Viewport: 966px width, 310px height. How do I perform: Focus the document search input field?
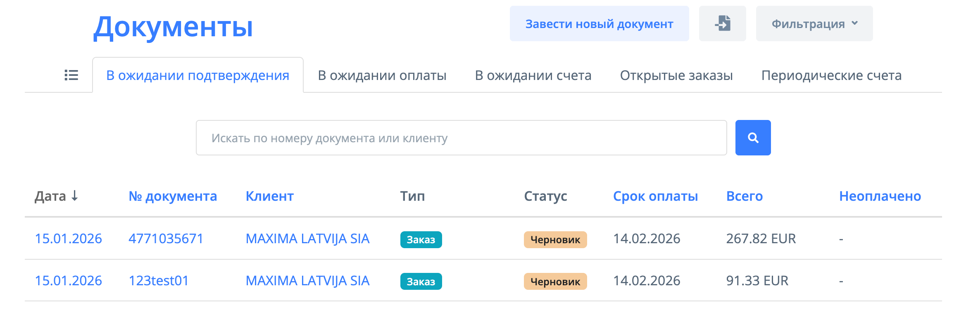(461, 138)
